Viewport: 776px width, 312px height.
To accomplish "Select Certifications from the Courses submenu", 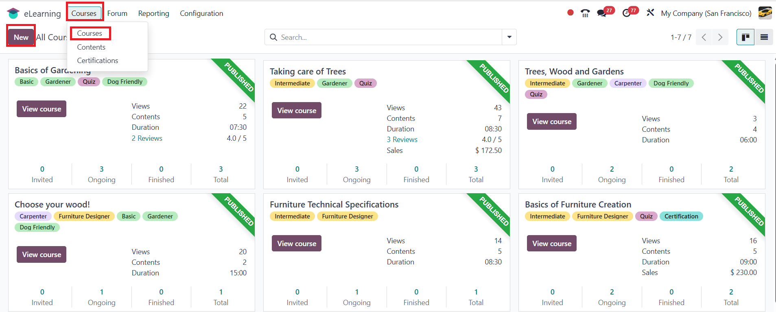I will (x=98, y=61).
